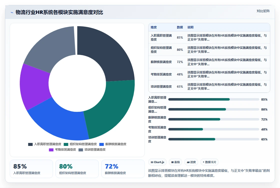This screenshot has width=280, height=188.
Task: Click table cell 薪酬核算满意度
Action: point(161,62)
